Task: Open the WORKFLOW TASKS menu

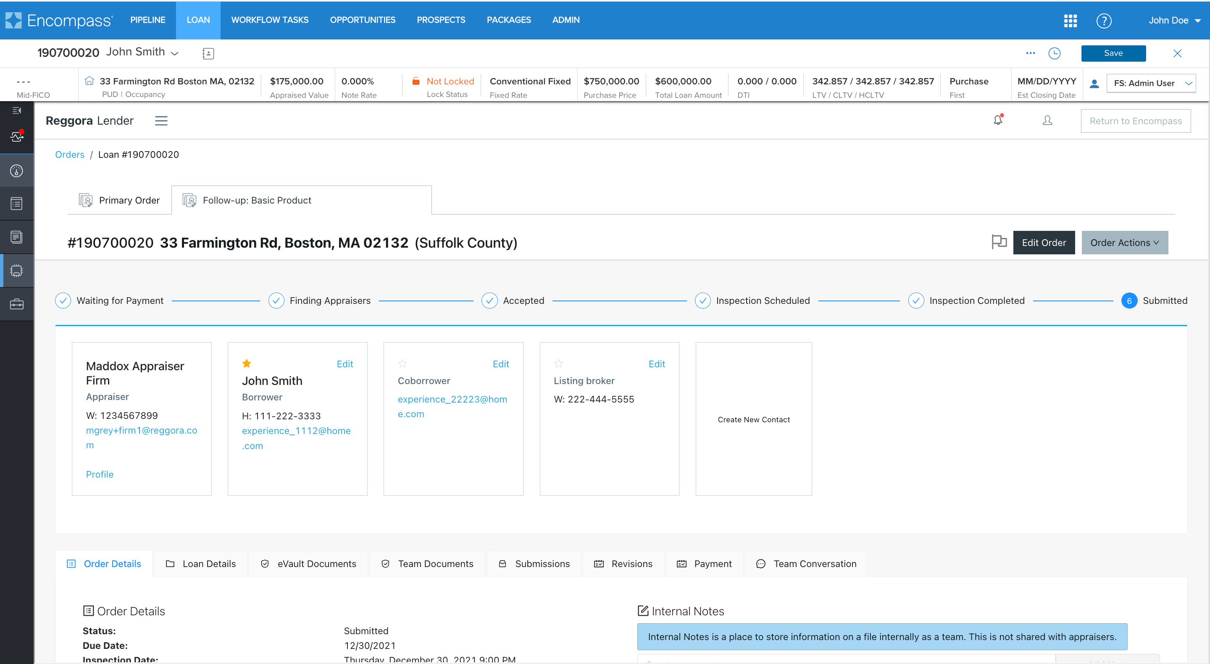Action: click(x=270, y=20)
